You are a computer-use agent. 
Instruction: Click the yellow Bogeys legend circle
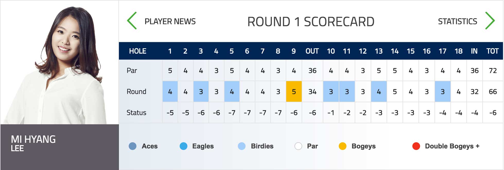(x=343, y=146)
